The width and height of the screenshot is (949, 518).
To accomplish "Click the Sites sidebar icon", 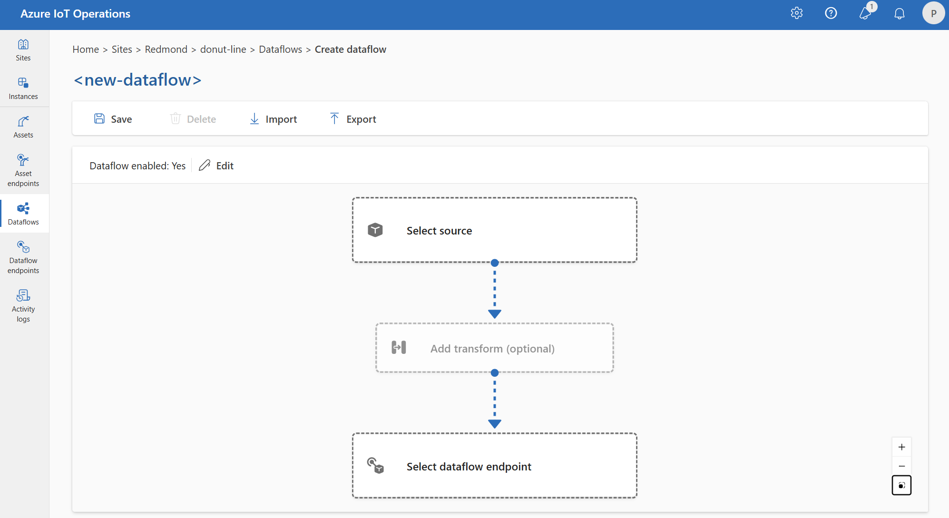I will (23, 50).
